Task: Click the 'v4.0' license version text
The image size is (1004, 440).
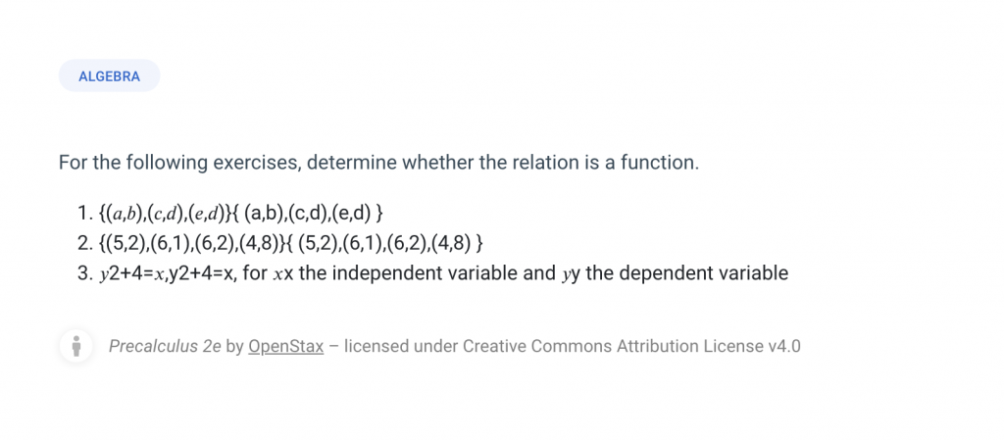Action: pos(783,347)
